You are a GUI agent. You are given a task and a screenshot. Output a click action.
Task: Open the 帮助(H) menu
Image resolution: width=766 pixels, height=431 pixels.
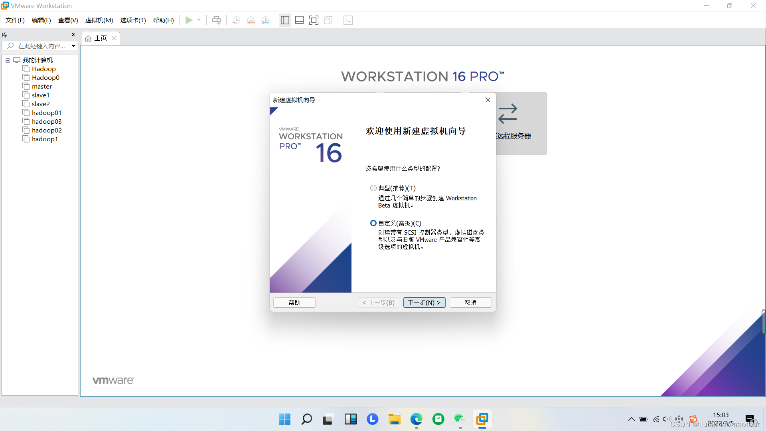164,20
